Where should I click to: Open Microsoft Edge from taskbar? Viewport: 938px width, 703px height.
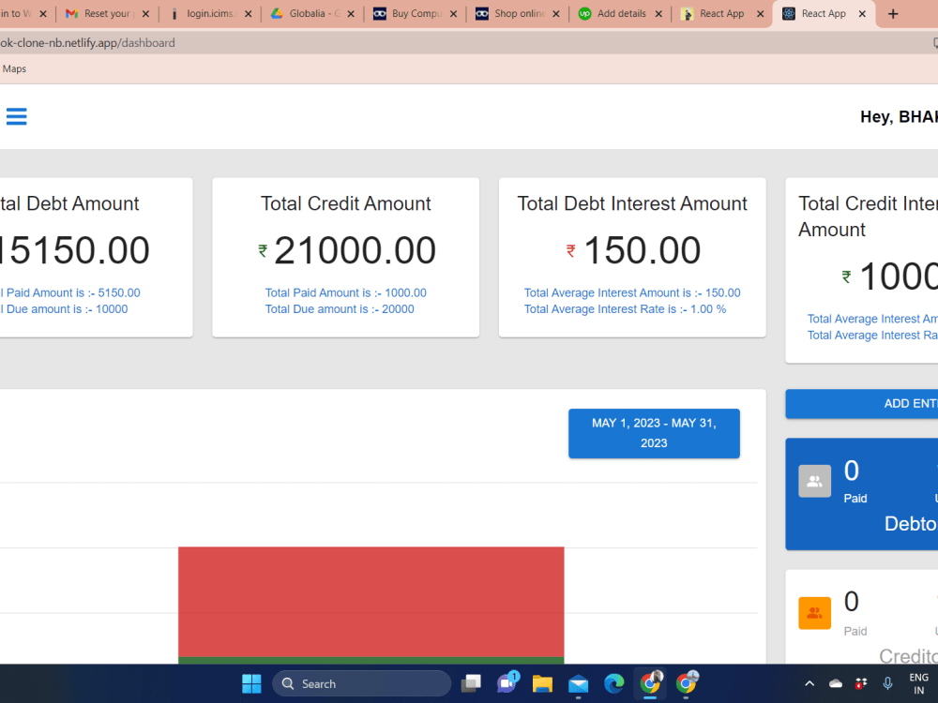[x=613, y=683]
